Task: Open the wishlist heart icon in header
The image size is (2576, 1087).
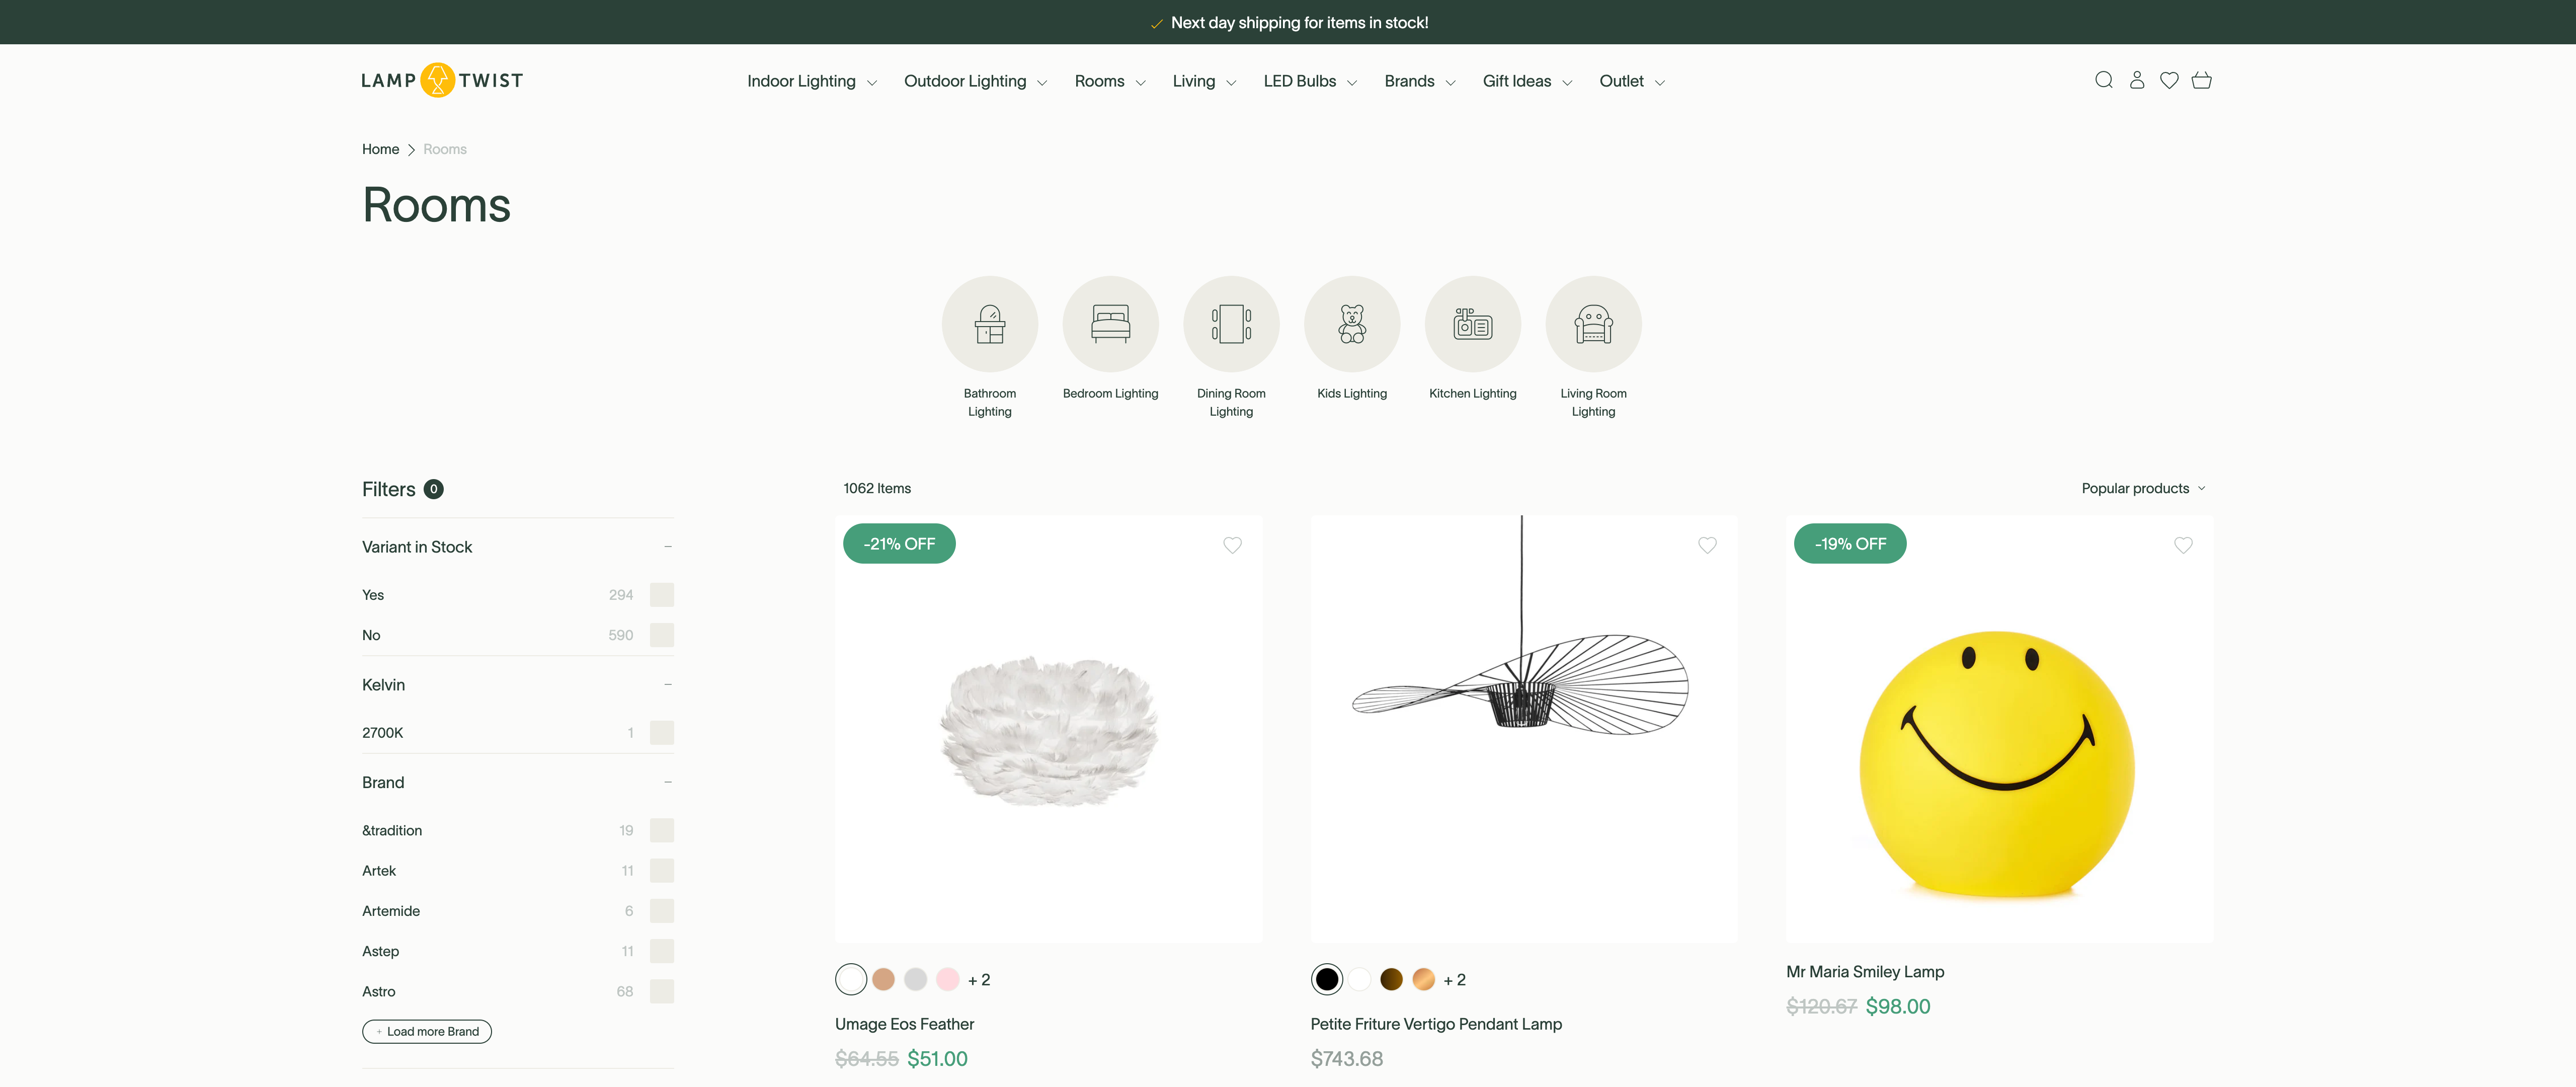Action: [x=2169, y=80]
